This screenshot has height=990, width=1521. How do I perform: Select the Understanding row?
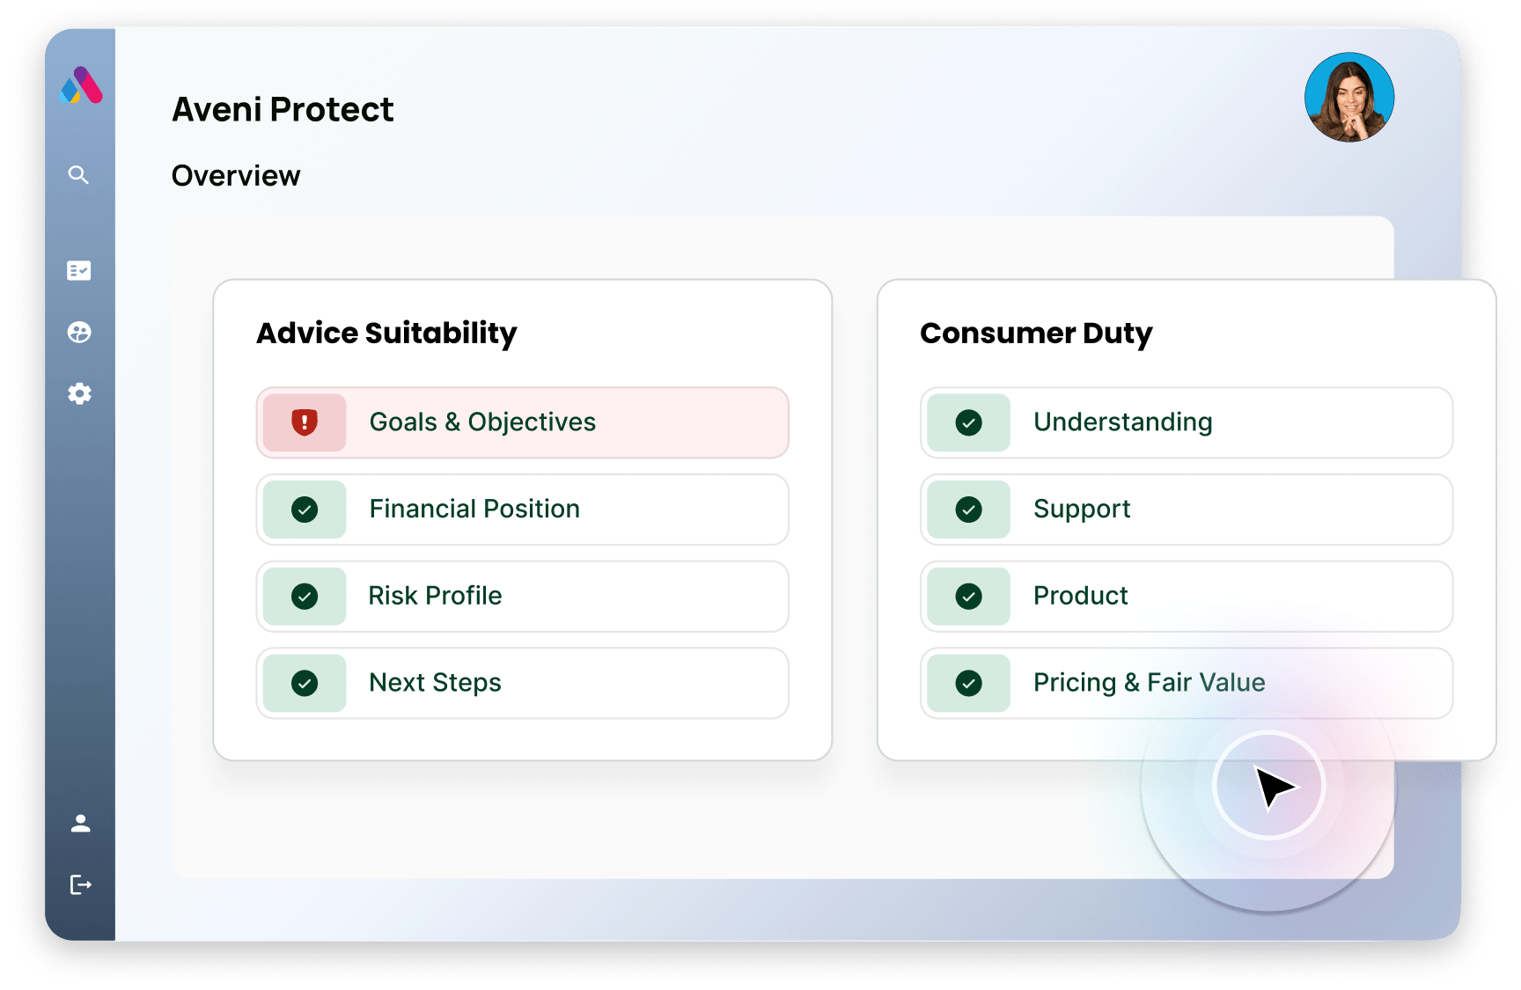point(1187,422)
